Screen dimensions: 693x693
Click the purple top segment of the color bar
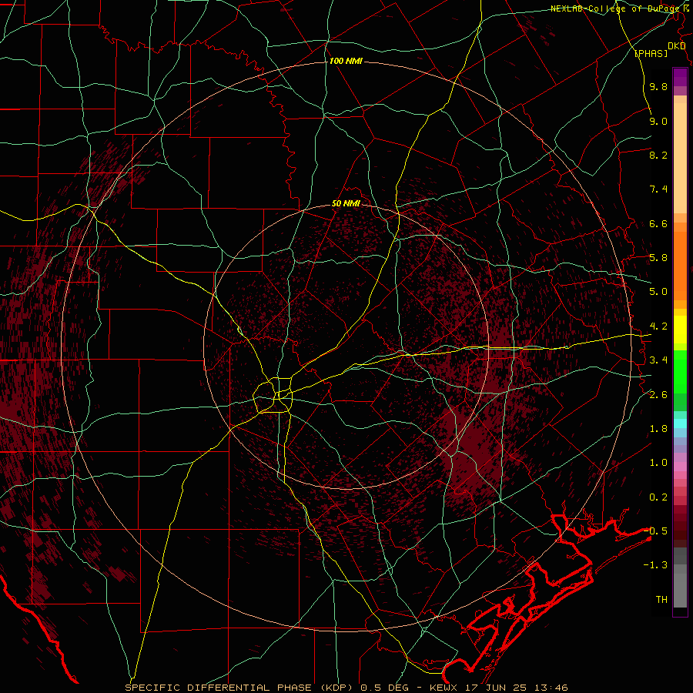coord(680,77)
